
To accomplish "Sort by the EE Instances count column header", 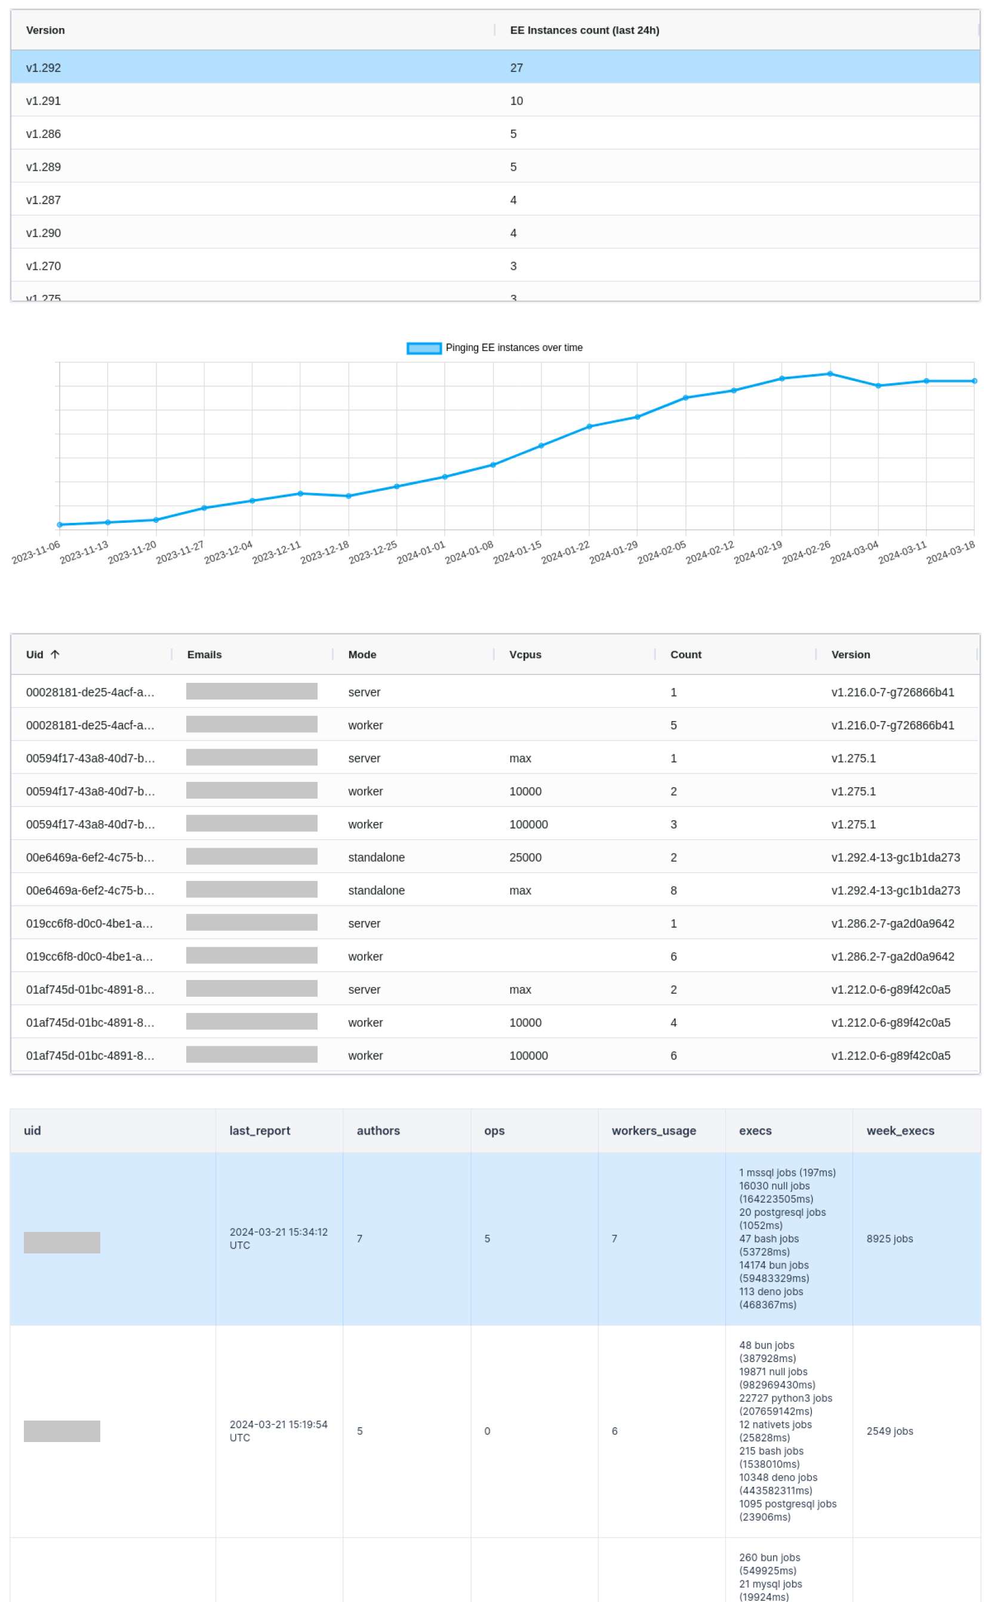I will click(x=584, y=30).
